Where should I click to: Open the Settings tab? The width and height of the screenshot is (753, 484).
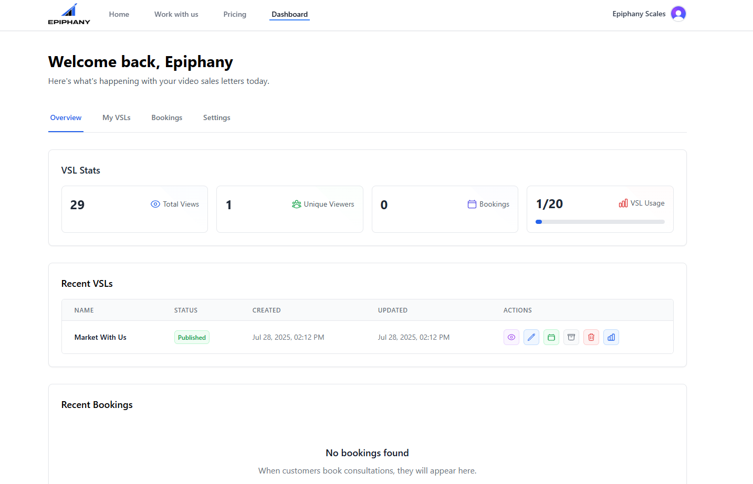[217, 117]
